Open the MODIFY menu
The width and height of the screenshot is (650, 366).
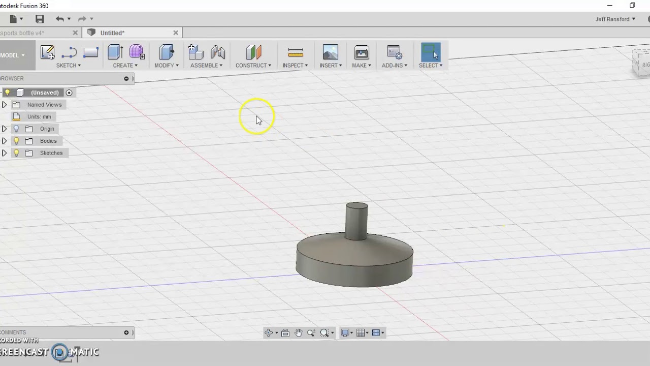[x=167, y=65]
